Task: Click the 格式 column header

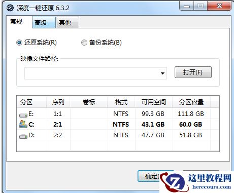Action: [x=121, y=102]
